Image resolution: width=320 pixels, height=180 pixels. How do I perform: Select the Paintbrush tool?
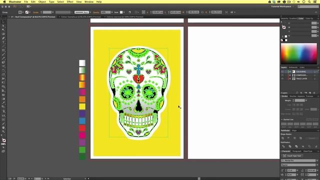pyautogui.click(x=3, y=54)
